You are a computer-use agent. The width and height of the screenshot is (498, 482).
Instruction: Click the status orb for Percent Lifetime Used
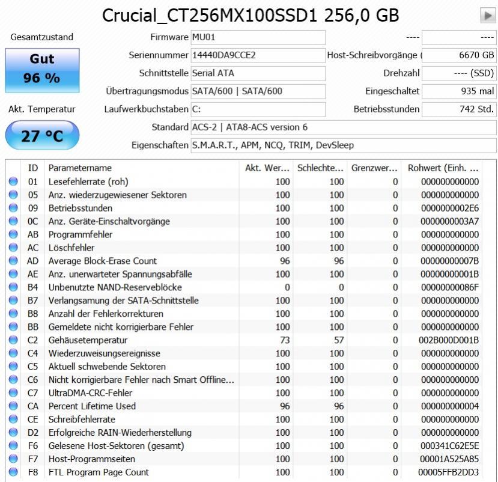[x=13, y=406]
